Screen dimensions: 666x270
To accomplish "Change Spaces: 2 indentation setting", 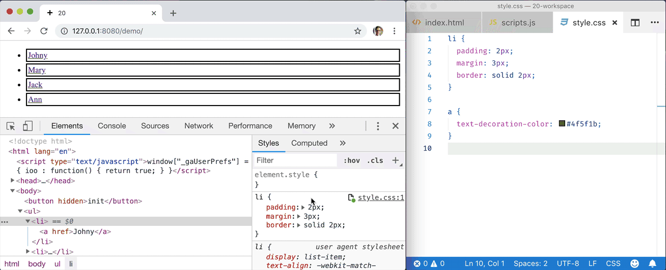I will pyautogui.click(x=531, y=263).
